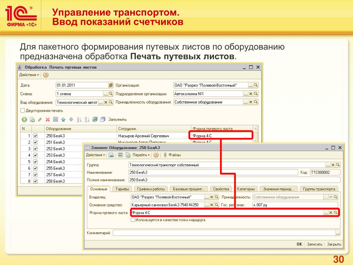Open the Действия menu in the Обработка window
This screenshot has height=265, width=353.
(29, 75)
